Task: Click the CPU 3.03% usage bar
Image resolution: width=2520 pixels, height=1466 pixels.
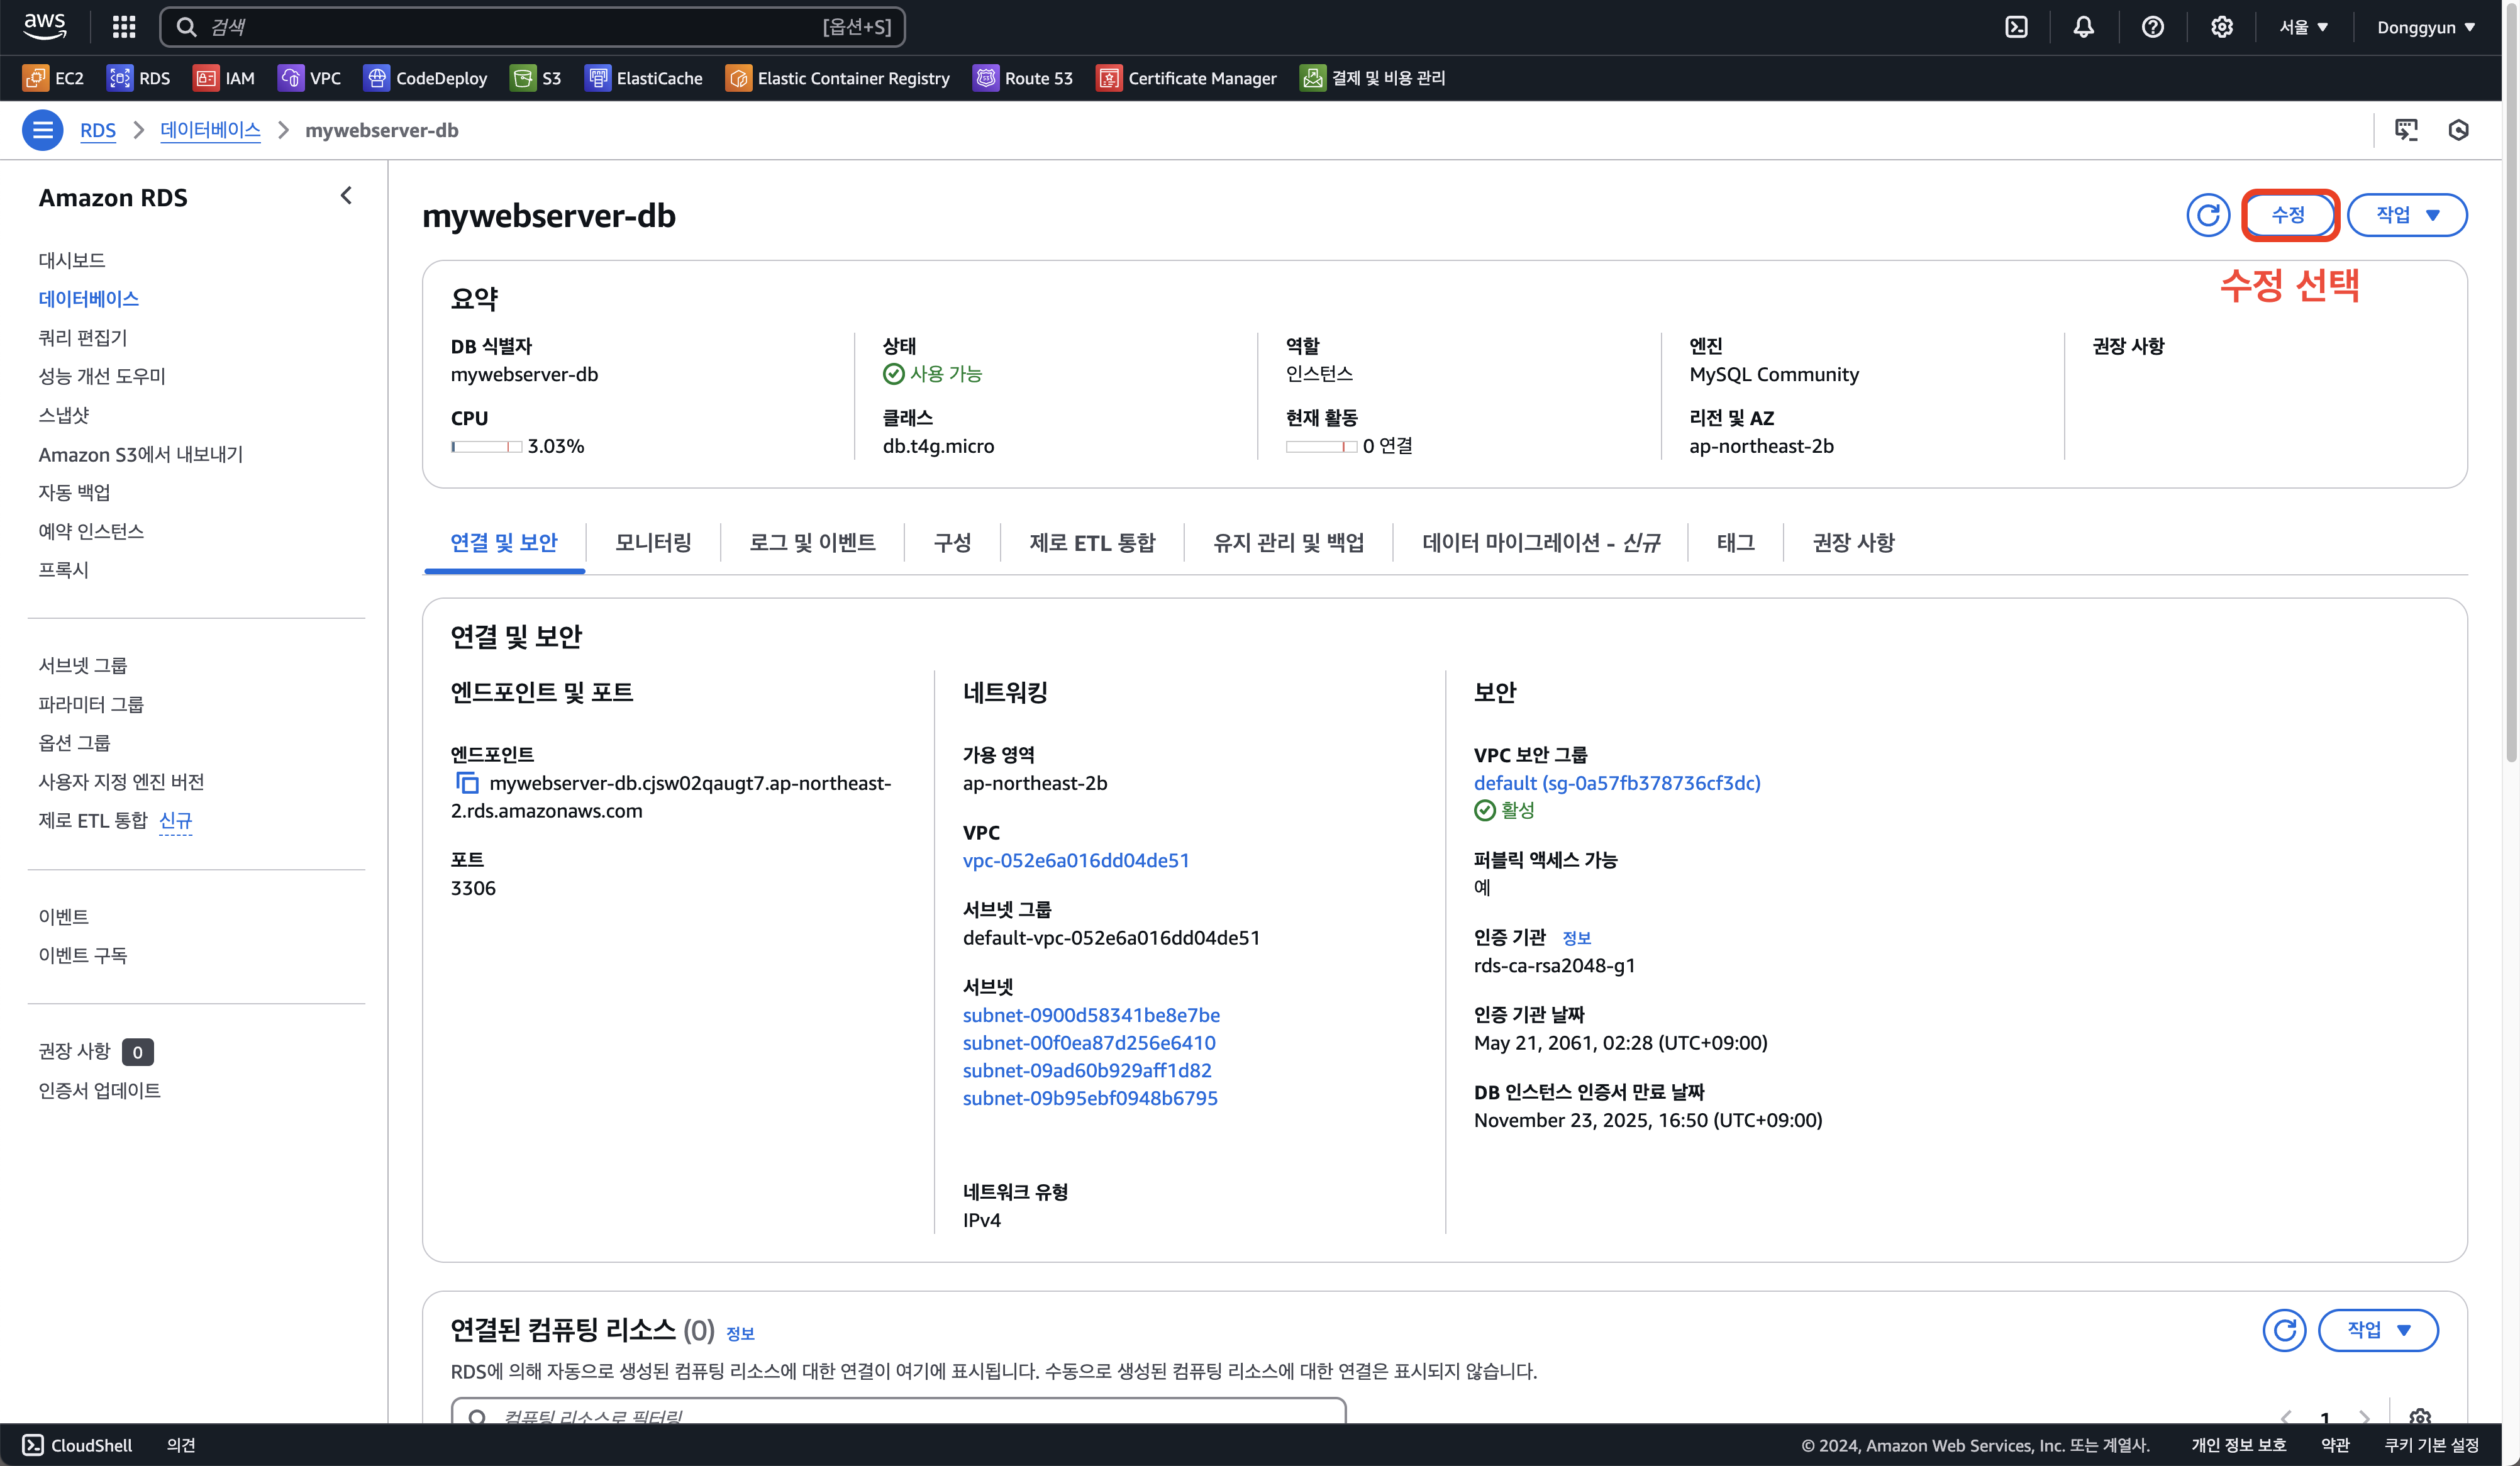Action: pyautogui.click(x=486, y=447)
